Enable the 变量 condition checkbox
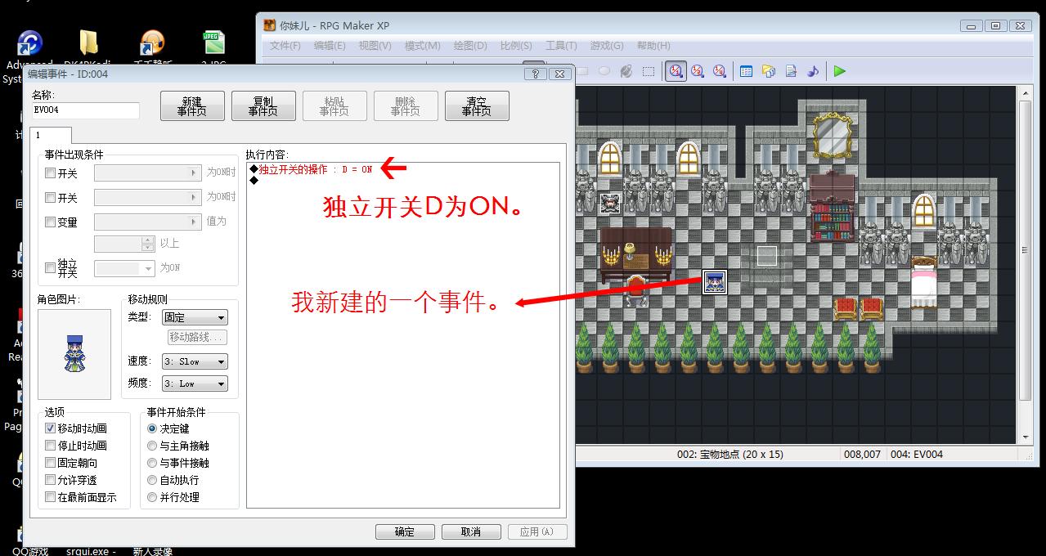1046x556 pixels. 51,222
